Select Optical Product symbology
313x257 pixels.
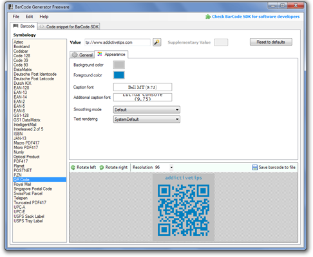[26, 157]
